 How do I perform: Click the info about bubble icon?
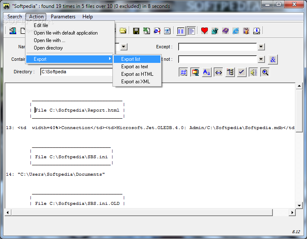[257, 31]
